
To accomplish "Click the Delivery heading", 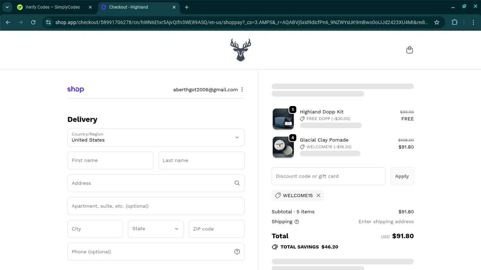I will pyautogui.click(x=82, y=119).
